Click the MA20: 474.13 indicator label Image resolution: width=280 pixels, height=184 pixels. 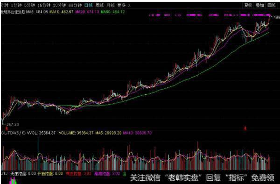click(87, 12)
